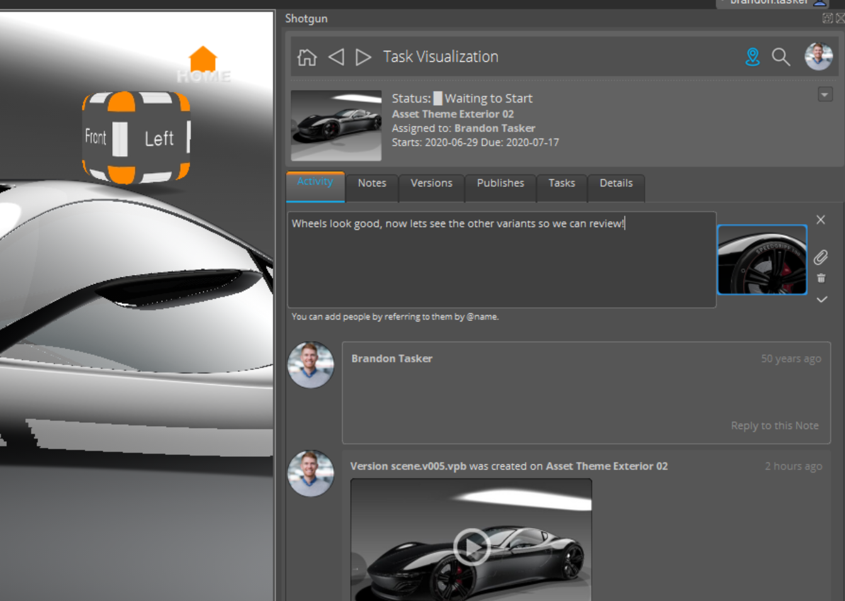This screenshot has width=845, height=601.
Task: Switch to the Notes tab
Action: tap(371, 183)
